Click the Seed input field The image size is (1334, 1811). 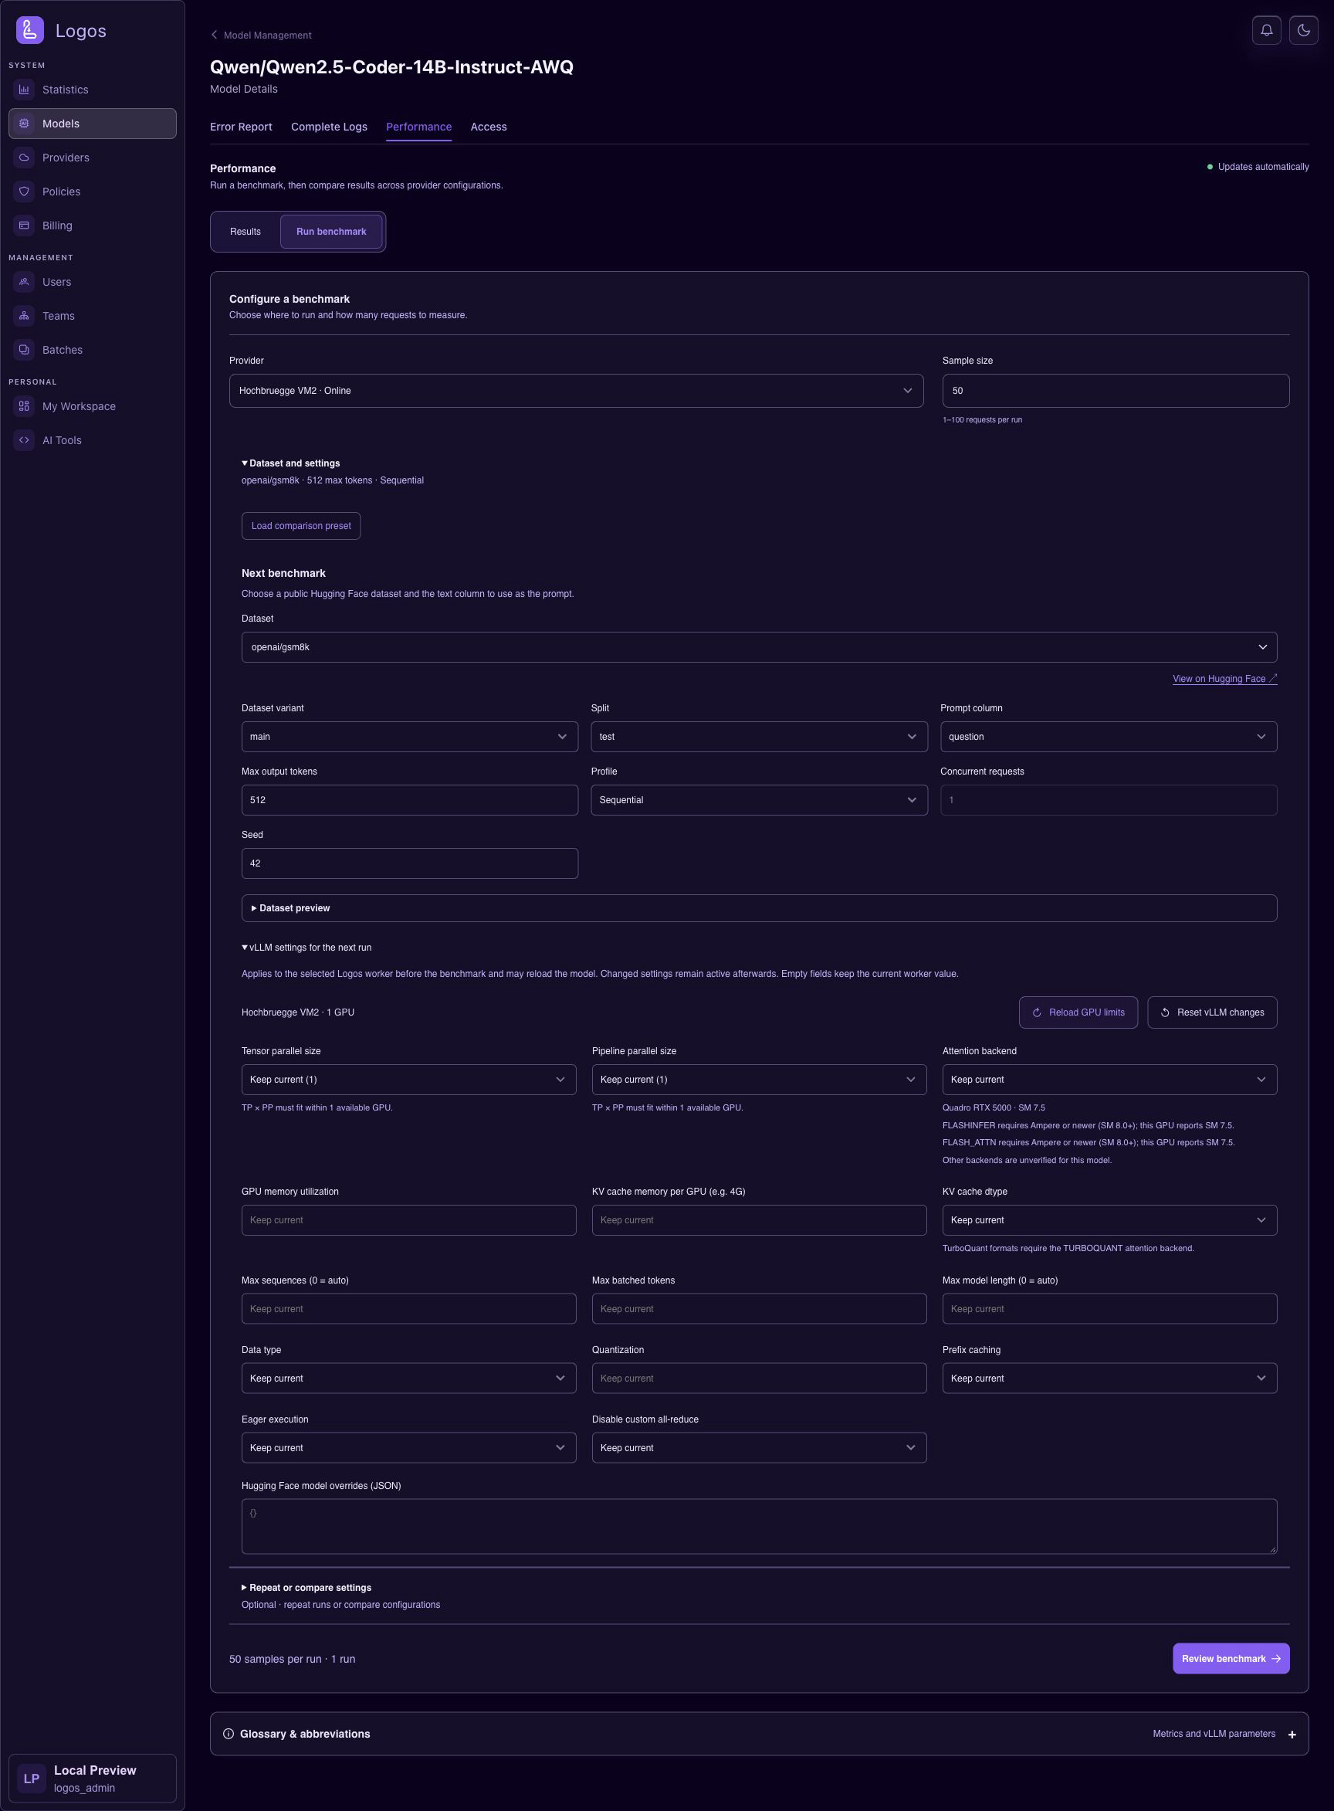(x=409, y=863)
